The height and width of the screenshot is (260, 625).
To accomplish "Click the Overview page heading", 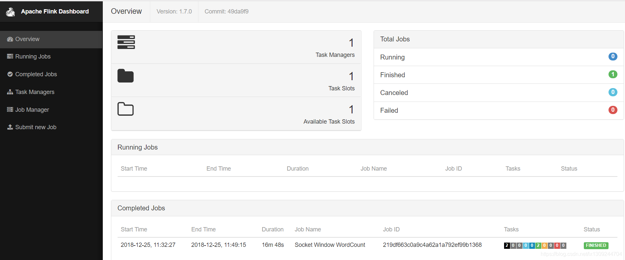I will click(x=126, y=11).
